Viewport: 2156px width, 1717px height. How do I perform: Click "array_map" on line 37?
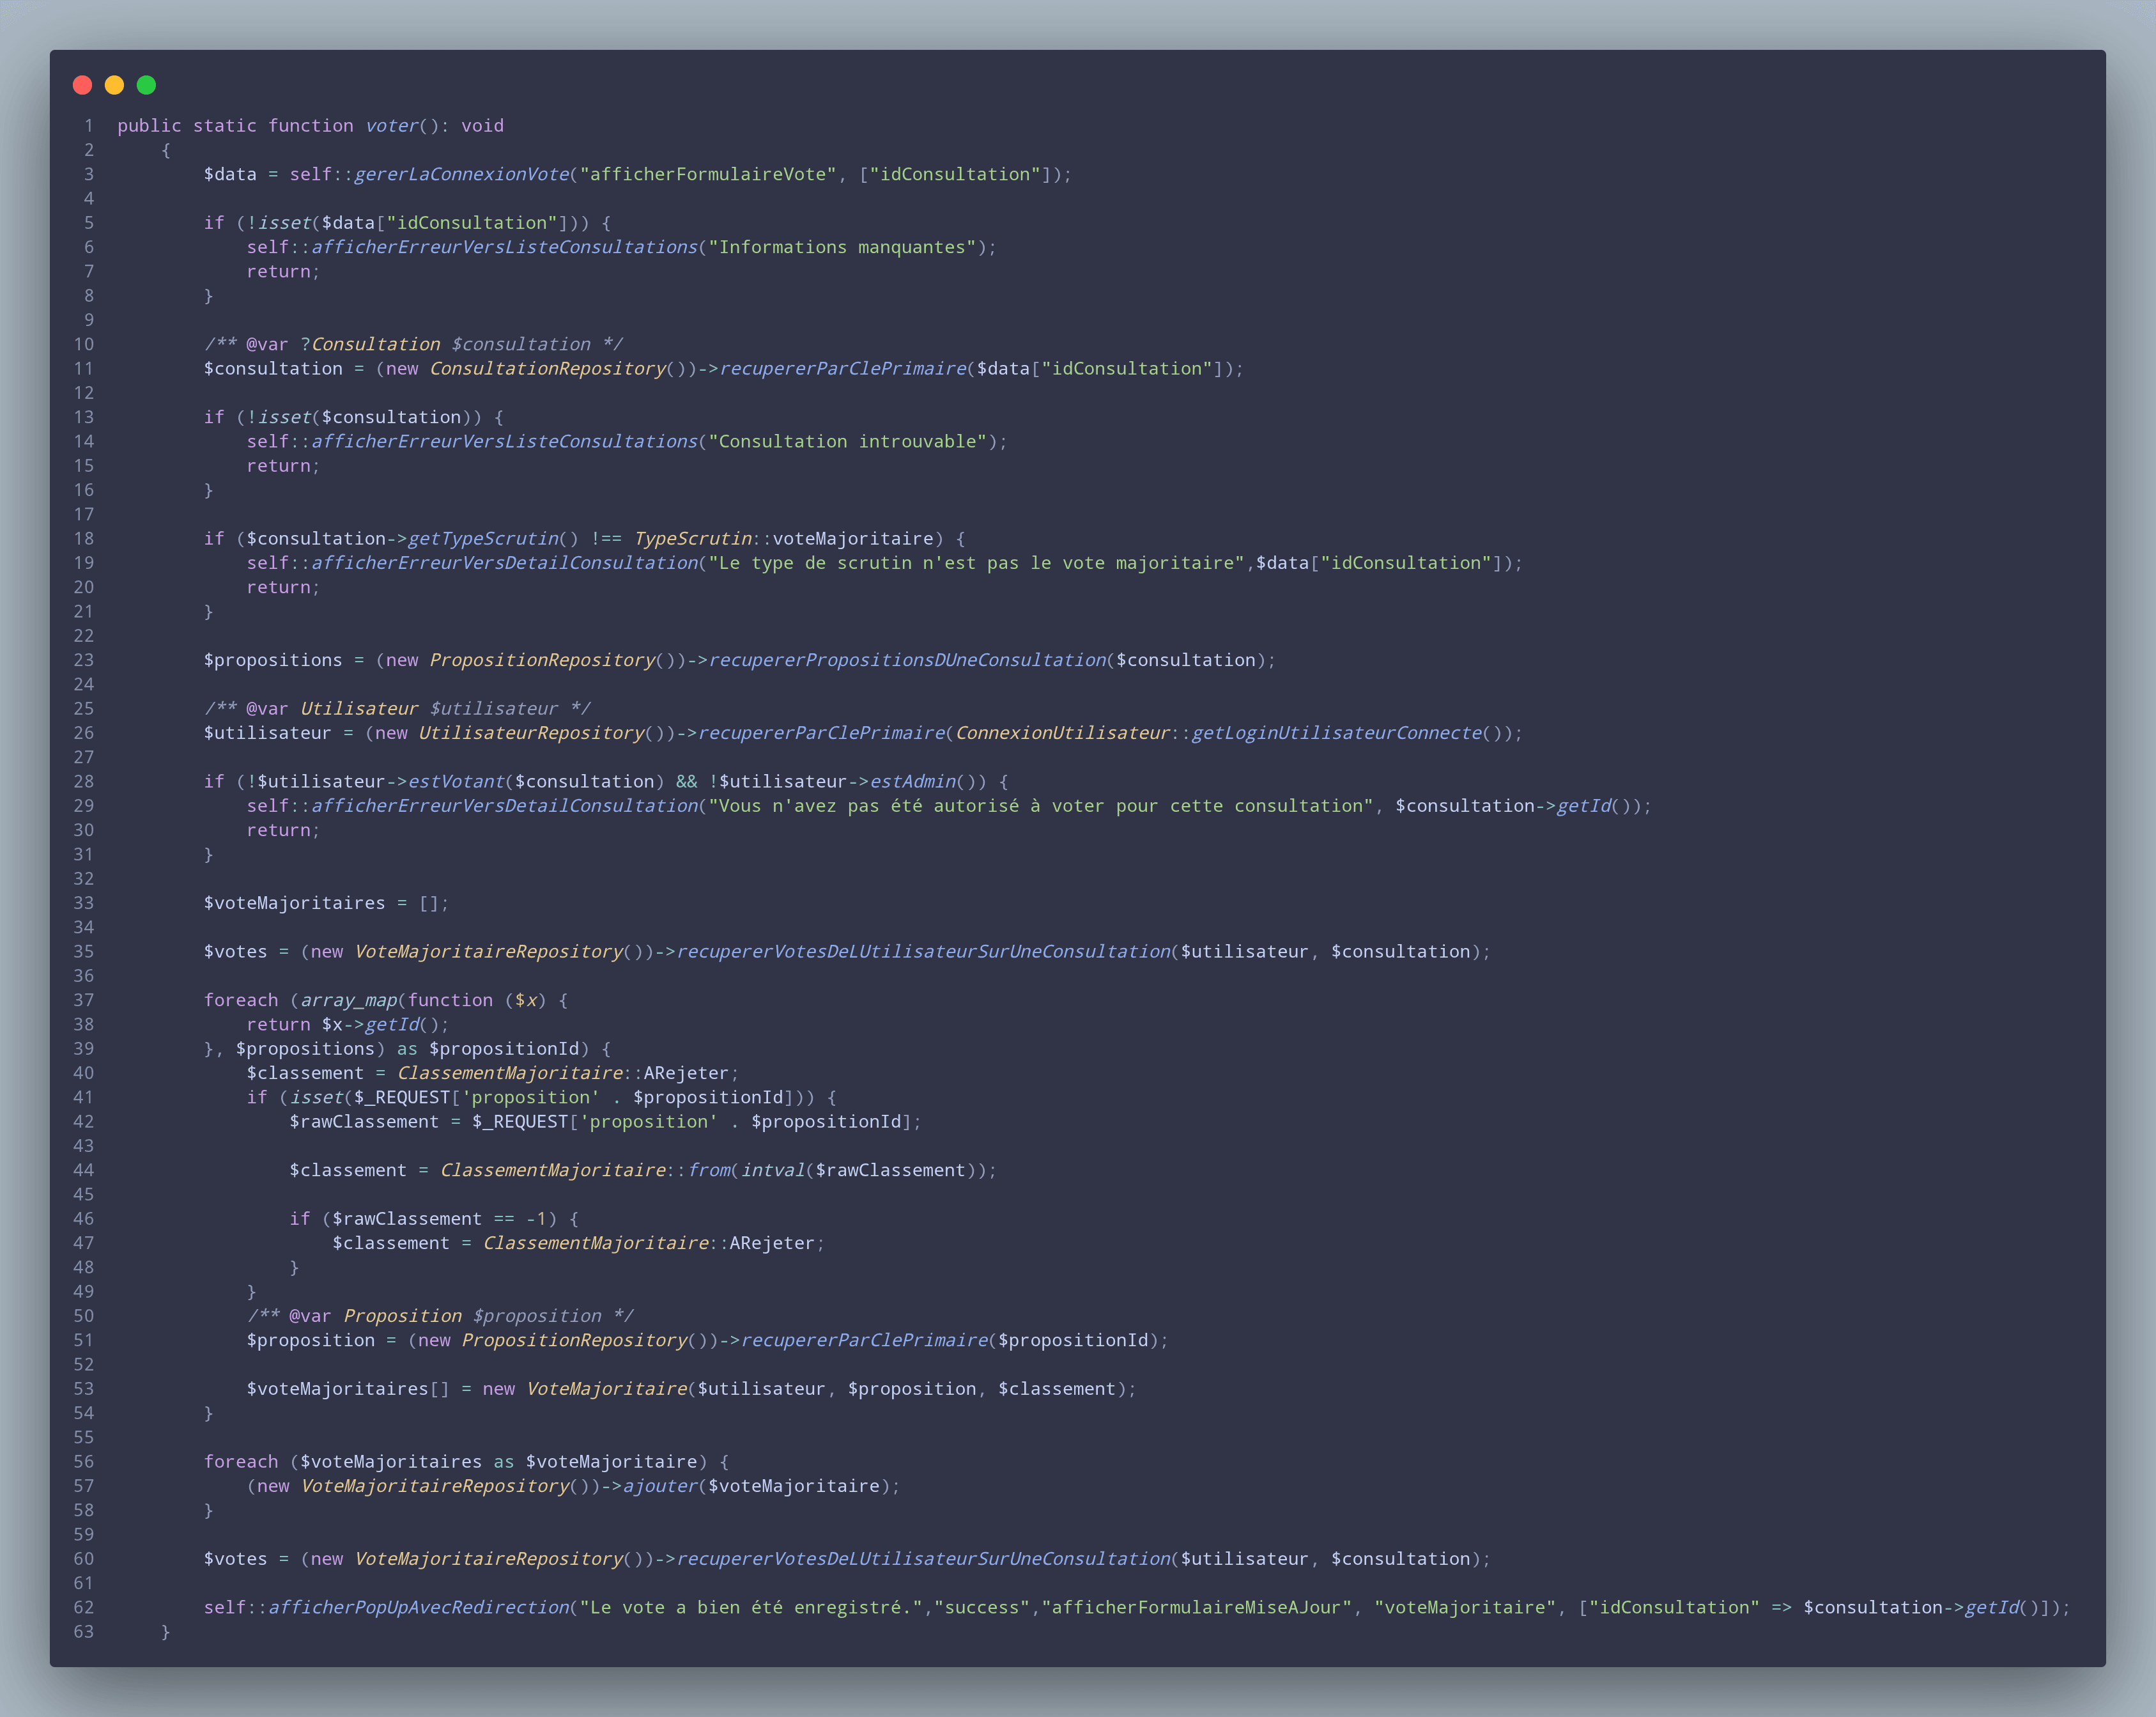[x=348, y=1000]
